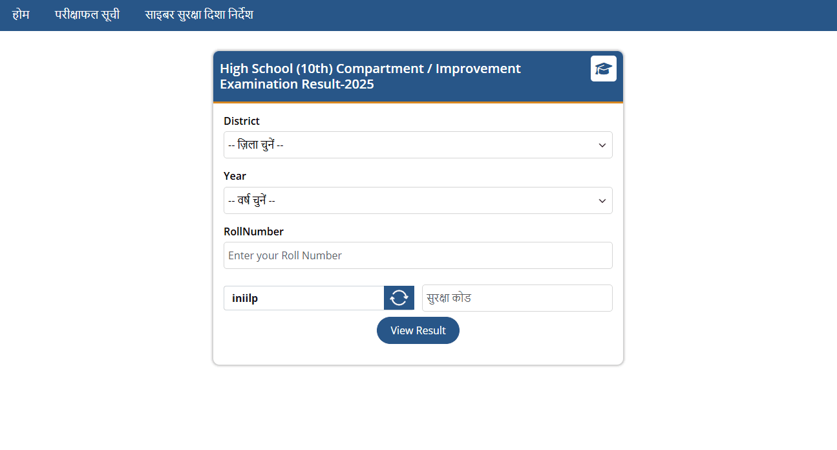This screenshot has height=450, width=837.
Task: Open the year dropdown '-- वर्ष चुनें --'
Action: point(418,200)
